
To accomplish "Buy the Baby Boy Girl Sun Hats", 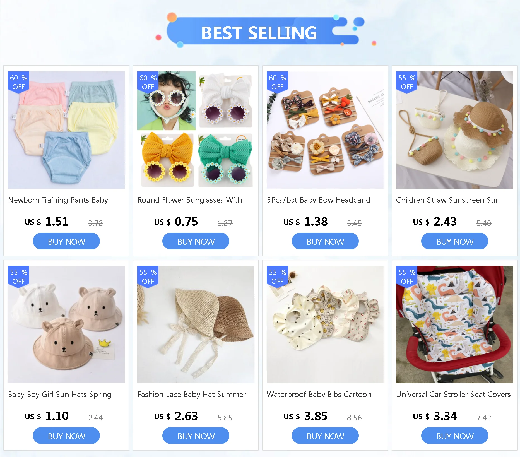I will (66, 436).
